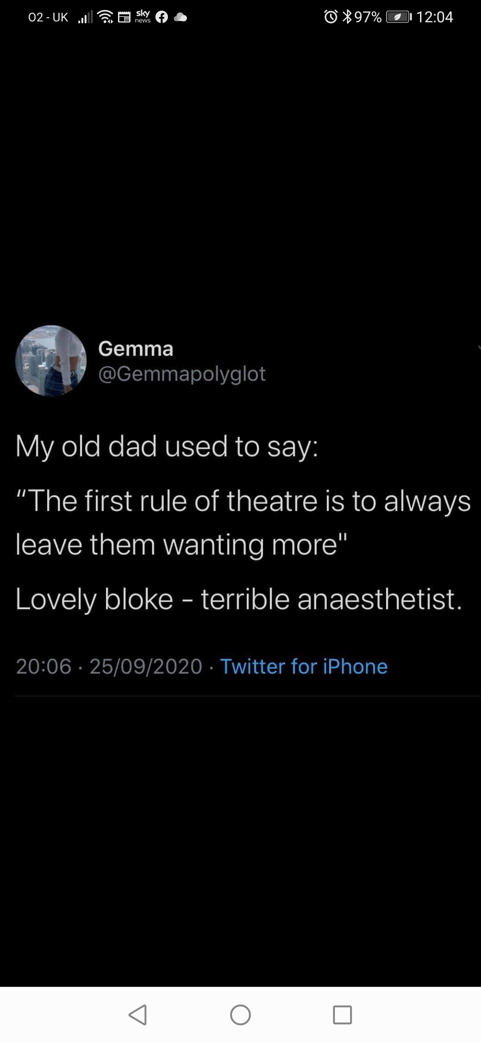Viewport: 481px width, 1043px height.
Task: Tap the Facebook notification icon
Action: (162, 17)
